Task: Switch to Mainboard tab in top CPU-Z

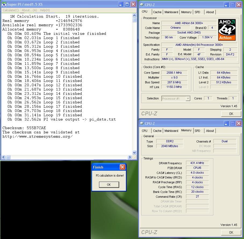Action: pyautogui.click(x=171, y=12)
